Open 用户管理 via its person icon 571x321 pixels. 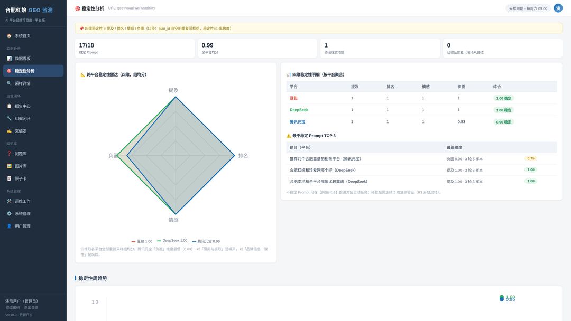9,226
